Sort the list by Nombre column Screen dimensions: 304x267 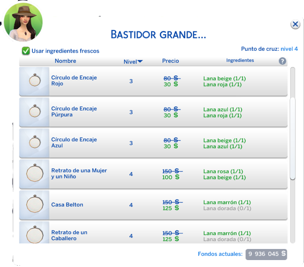pyautogui.click(x=65, y=61)
